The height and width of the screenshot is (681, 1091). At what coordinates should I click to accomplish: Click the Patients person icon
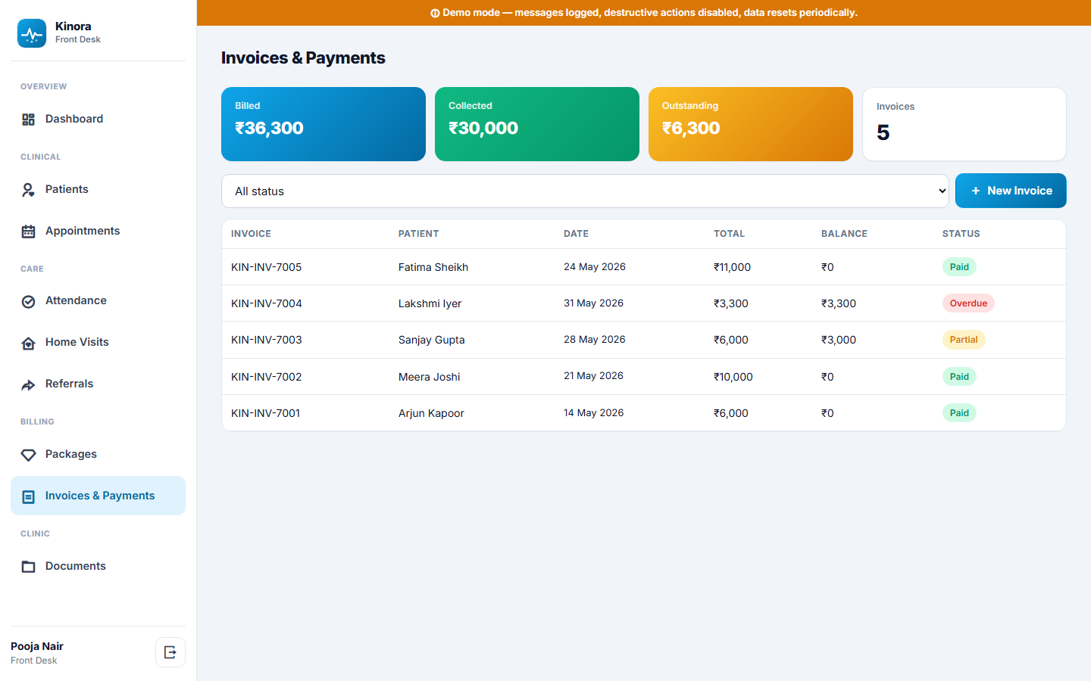(x=29, y=190)
